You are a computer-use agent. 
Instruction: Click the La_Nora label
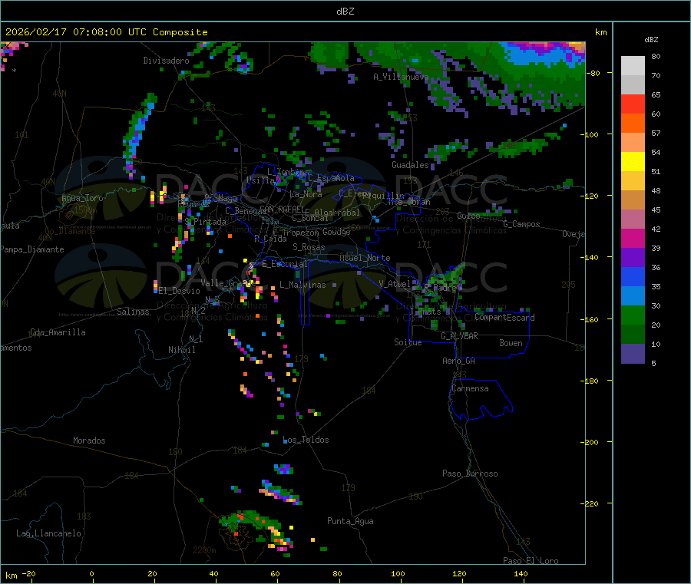306,194
